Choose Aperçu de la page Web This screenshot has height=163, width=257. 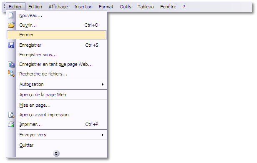tap(57, 95)
